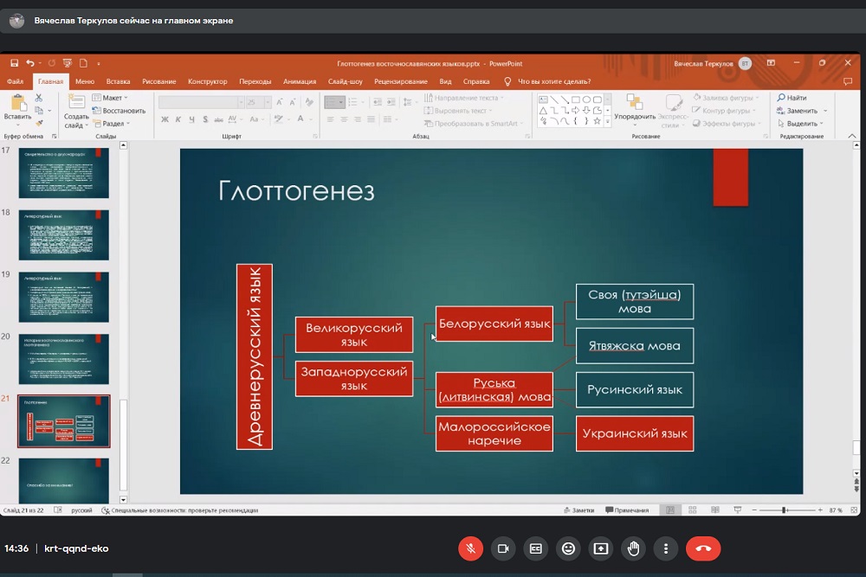
Task: Expand the Выделить selection dropdown
Action: point(802,124)
